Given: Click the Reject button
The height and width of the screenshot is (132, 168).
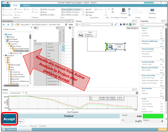Looking at the screenshot, I should tap(21, 122).
